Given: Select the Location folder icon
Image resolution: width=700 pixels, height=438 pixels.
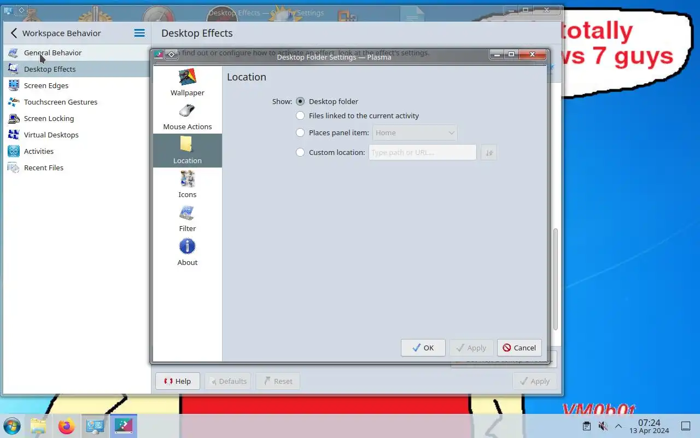Looking at the screenshot, I should pos(187,144).
